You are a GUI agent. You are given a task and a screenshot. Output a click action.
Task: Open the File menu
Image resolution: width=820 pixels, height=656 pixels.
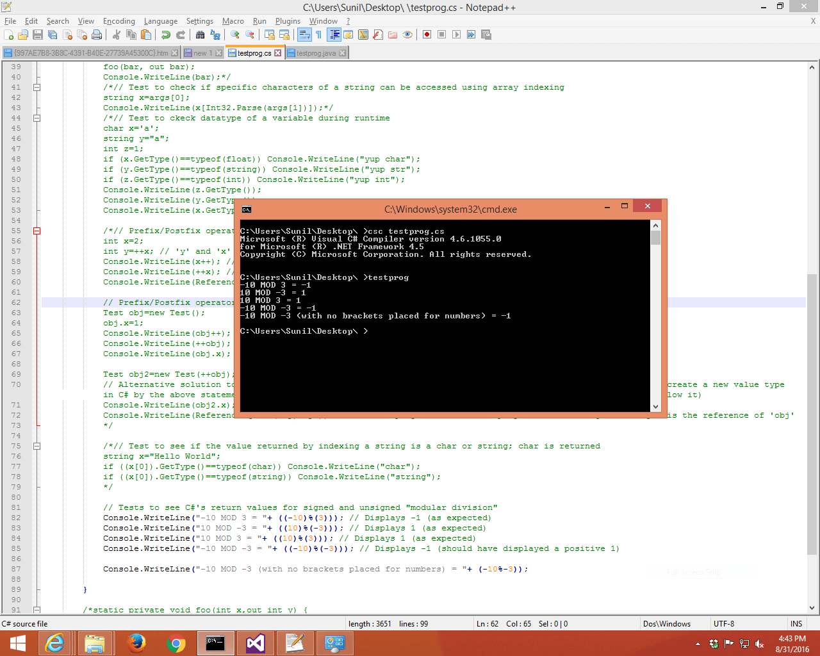click(10, 21)
